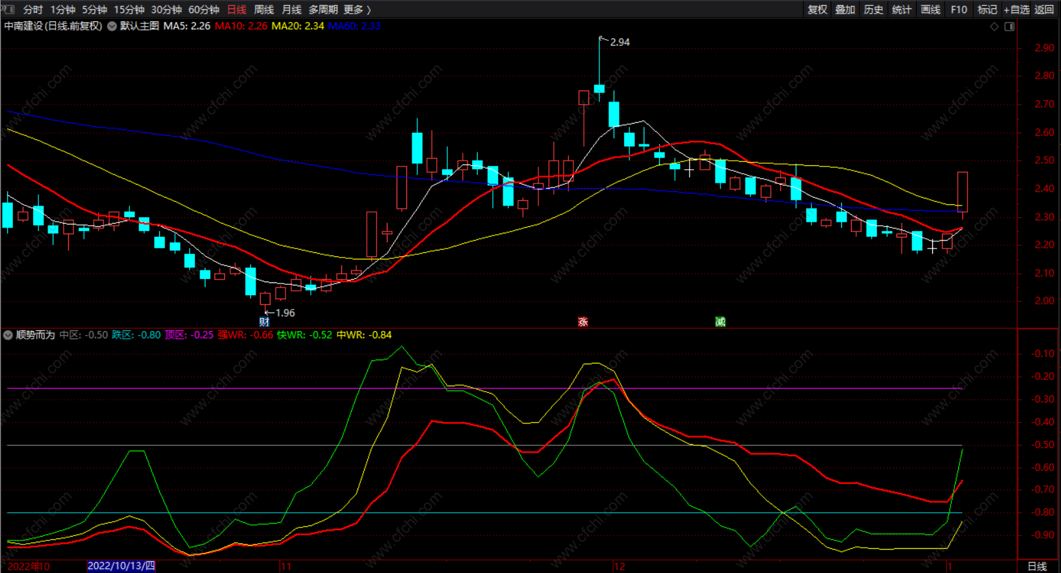Click the 涨 marker icon under the chart
The image size is (1061, 573).
click(x=583, y=322)
